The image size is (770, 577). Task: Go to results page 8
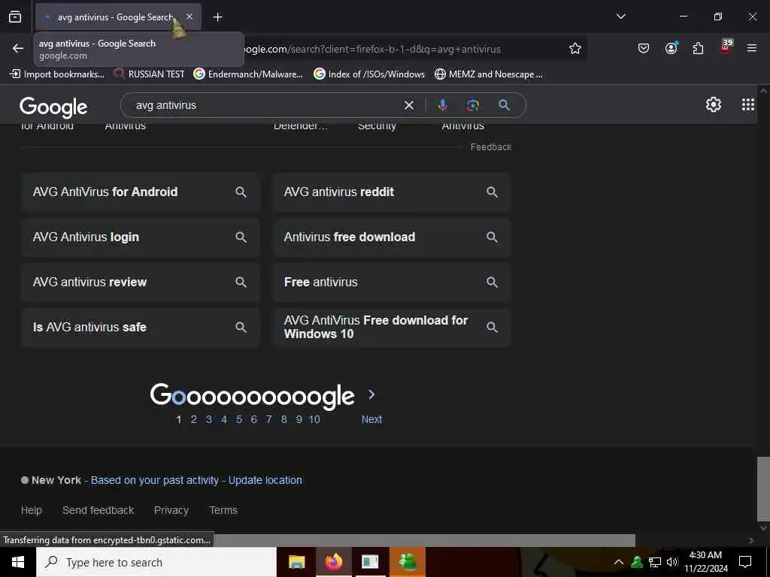click(x=283, y=419)
